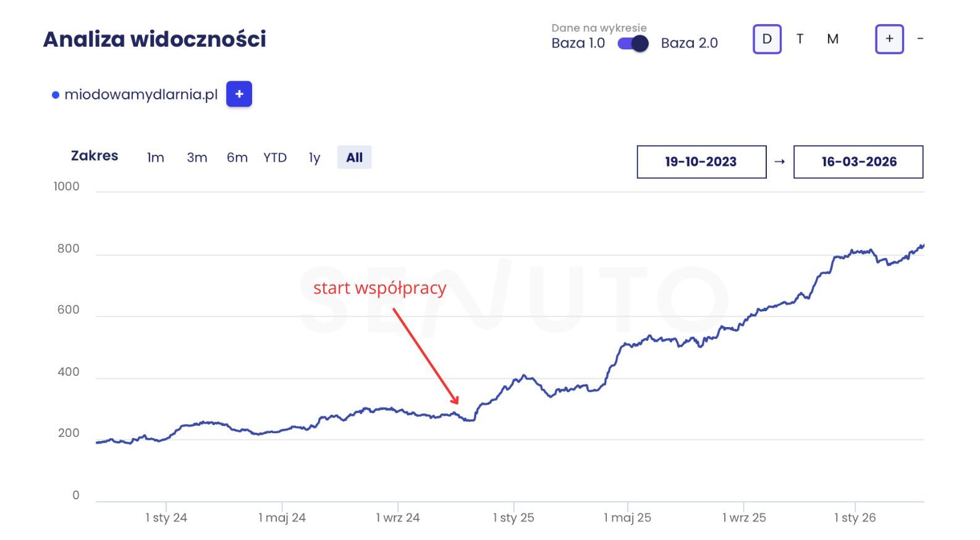This screenshot has width=980, height=540.
Task: Click the Baza 2.0 label
Action: 689,43
